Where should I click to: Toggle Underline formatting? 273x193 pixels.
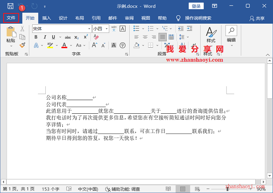tap(53, 37)
